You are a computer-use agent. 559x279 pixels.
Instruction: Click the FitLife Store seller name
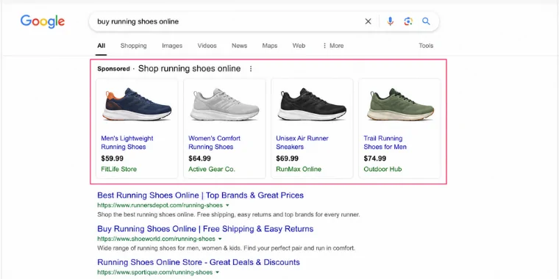tap(118, 169)
